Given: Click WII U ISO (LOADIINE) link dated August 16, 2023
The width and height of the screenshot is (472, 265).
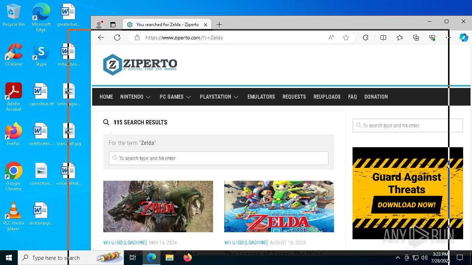Looking at the screenshot, I should click(x=246, y=243).
